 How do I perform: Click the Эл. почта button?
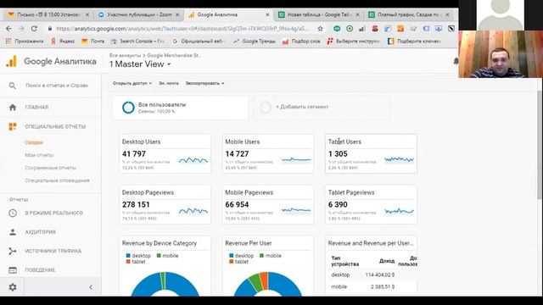[169, 83]
